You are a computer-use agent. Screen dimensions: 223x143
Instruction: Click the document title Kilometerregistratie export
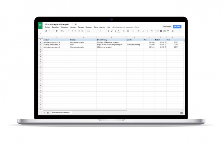click(x=57, y=24)
